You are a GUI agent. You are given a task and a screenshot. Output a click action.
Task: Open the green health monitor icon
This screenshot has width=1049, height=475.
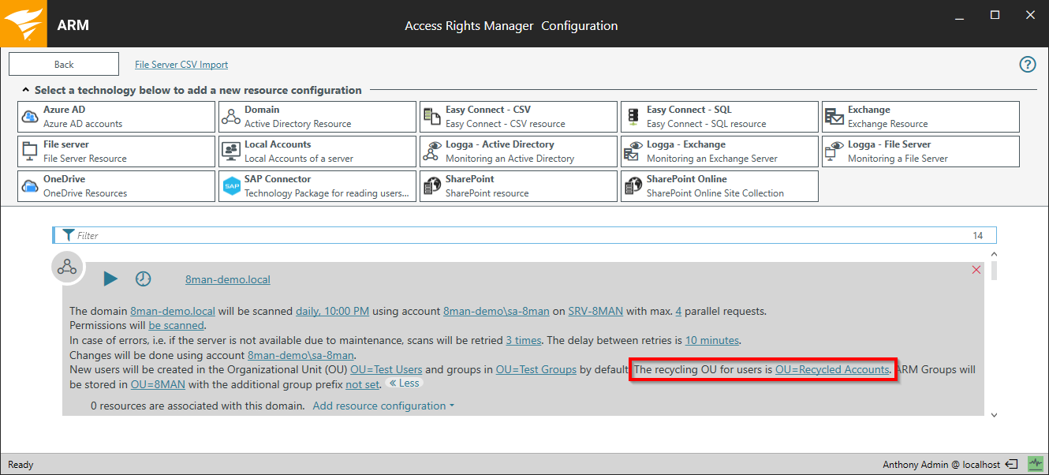[x=1035, y=464]
